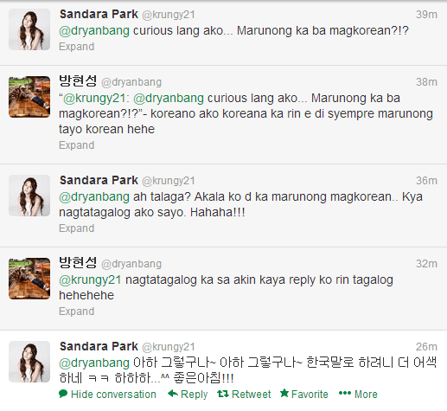Image resolution: width=447 pixels, height=411 pixels.
Task: Click the Favorite star icon
Action: point(284,393)
